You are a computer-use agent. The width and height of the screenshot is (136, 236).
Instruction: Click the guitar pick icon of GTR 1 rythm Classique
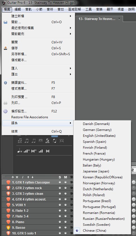tap(8, 182)
